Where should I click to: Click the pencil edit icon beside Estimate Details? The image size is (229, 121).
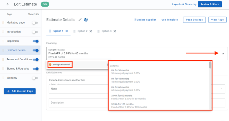point(80,20)
